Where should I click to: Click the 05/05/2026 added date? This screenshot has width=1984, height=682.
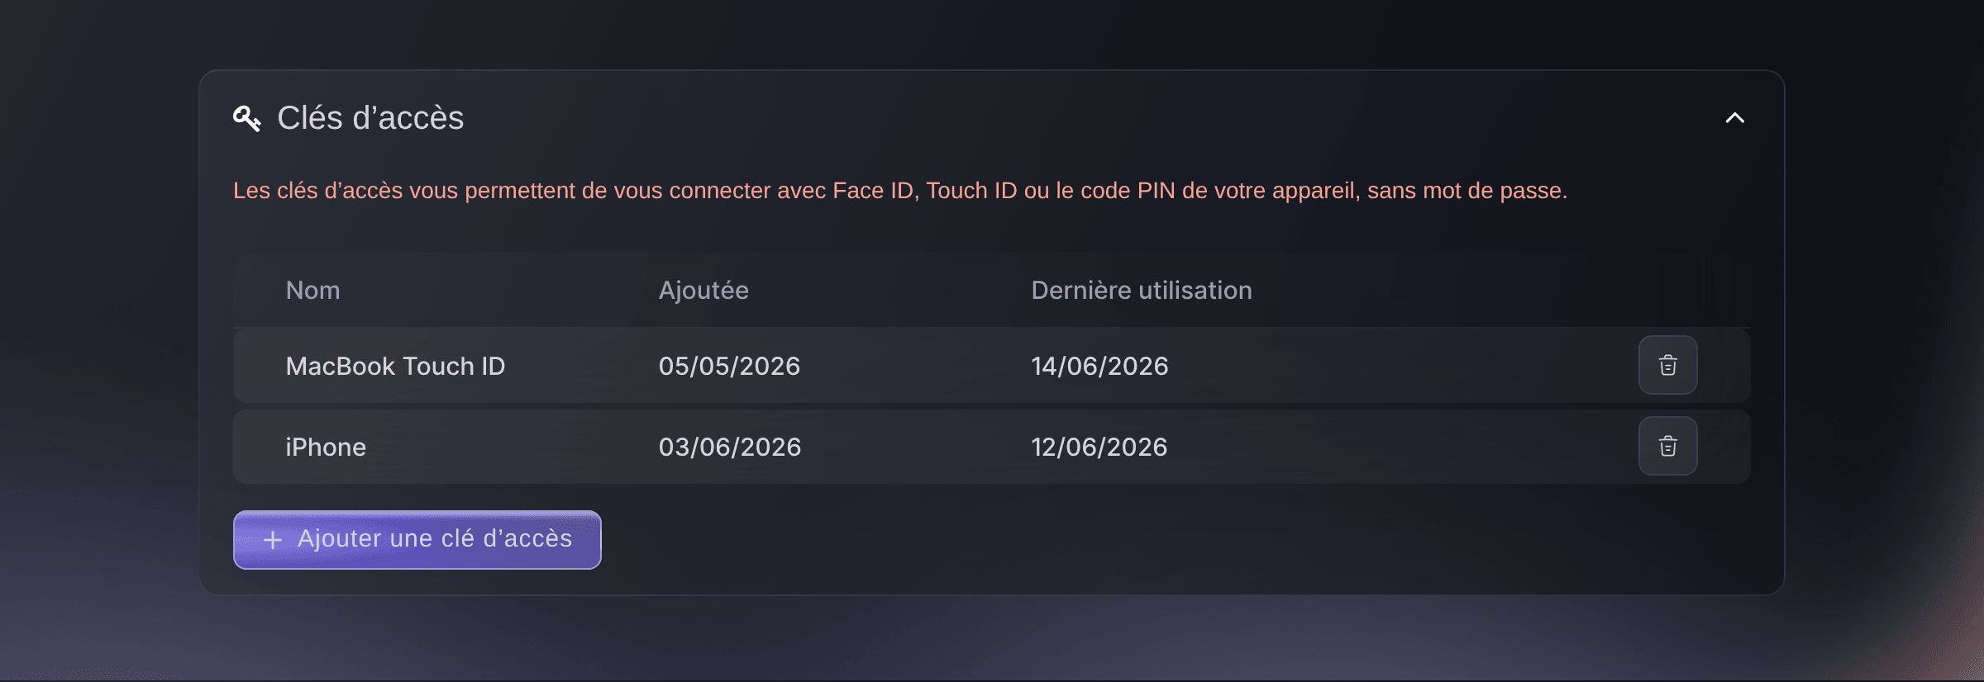(x=729, y=366)
